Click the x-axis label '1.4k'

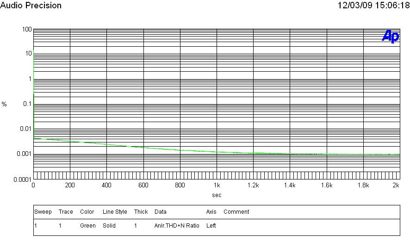coord(290,185)
